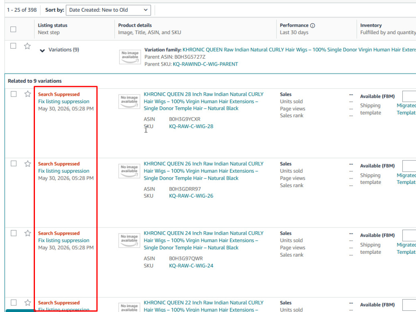Open parent SKU KQ-RAWIND-C-WIG-PARENT
Viewport: 416px width, 312px height.
[x=206, y=64]
